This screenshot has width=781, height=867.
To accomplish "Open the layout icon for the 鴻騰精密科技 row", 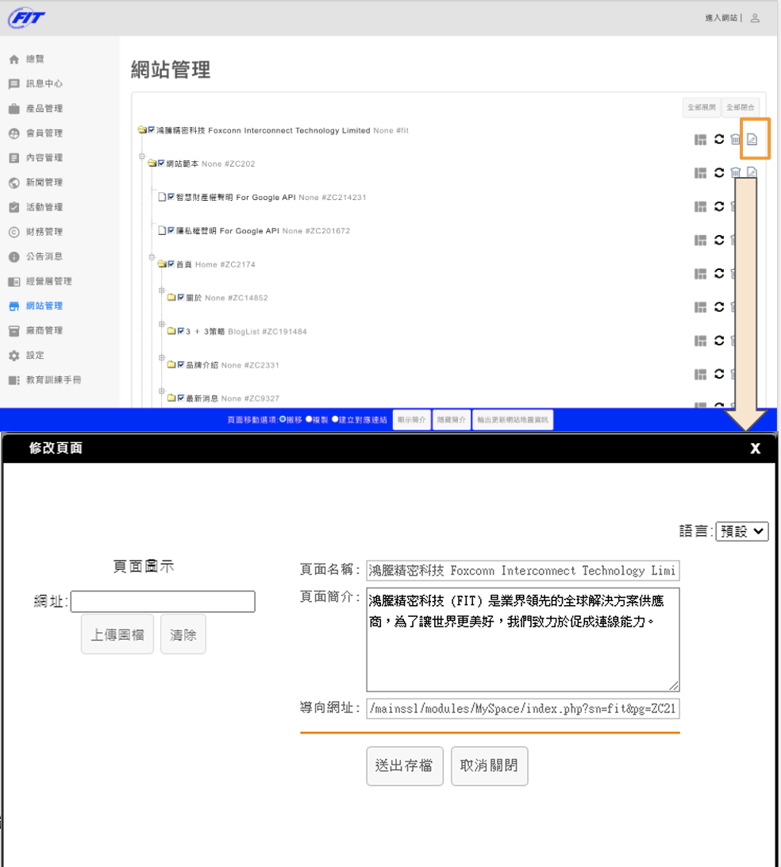I will click(700, 140).
